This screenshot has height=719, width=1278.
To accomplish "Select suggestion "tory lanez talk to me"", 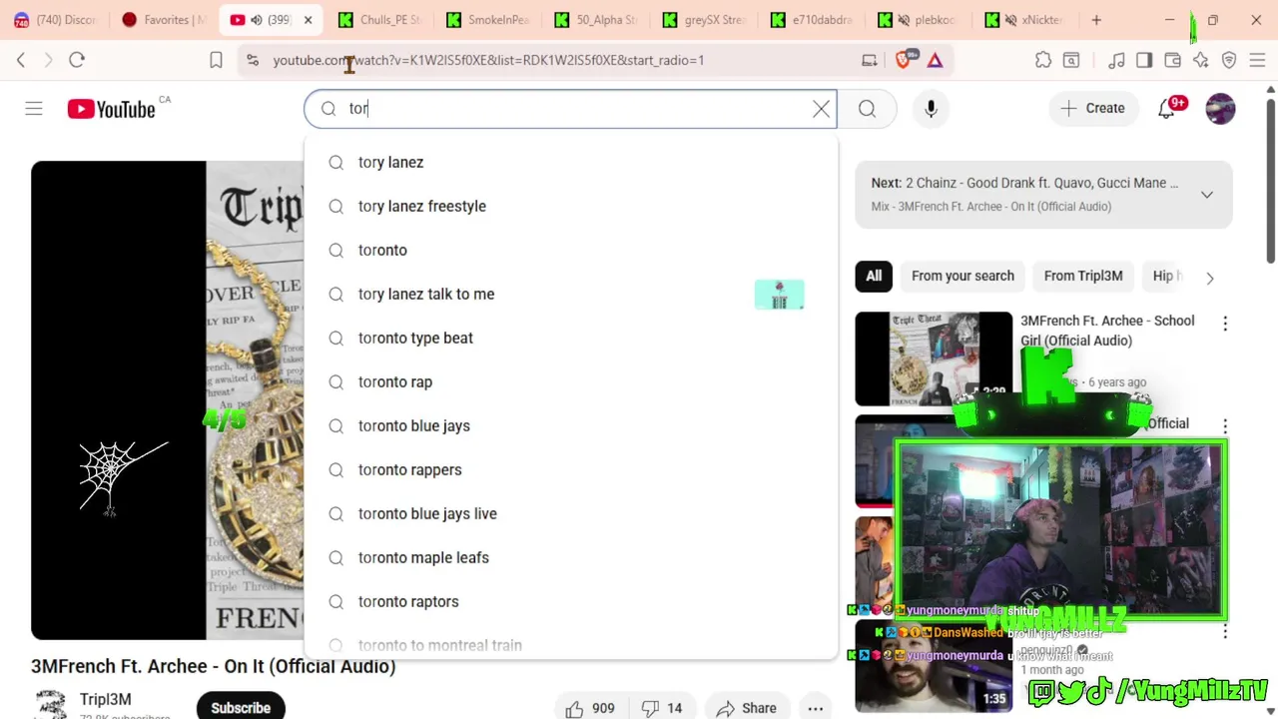I will pos(571,294).
